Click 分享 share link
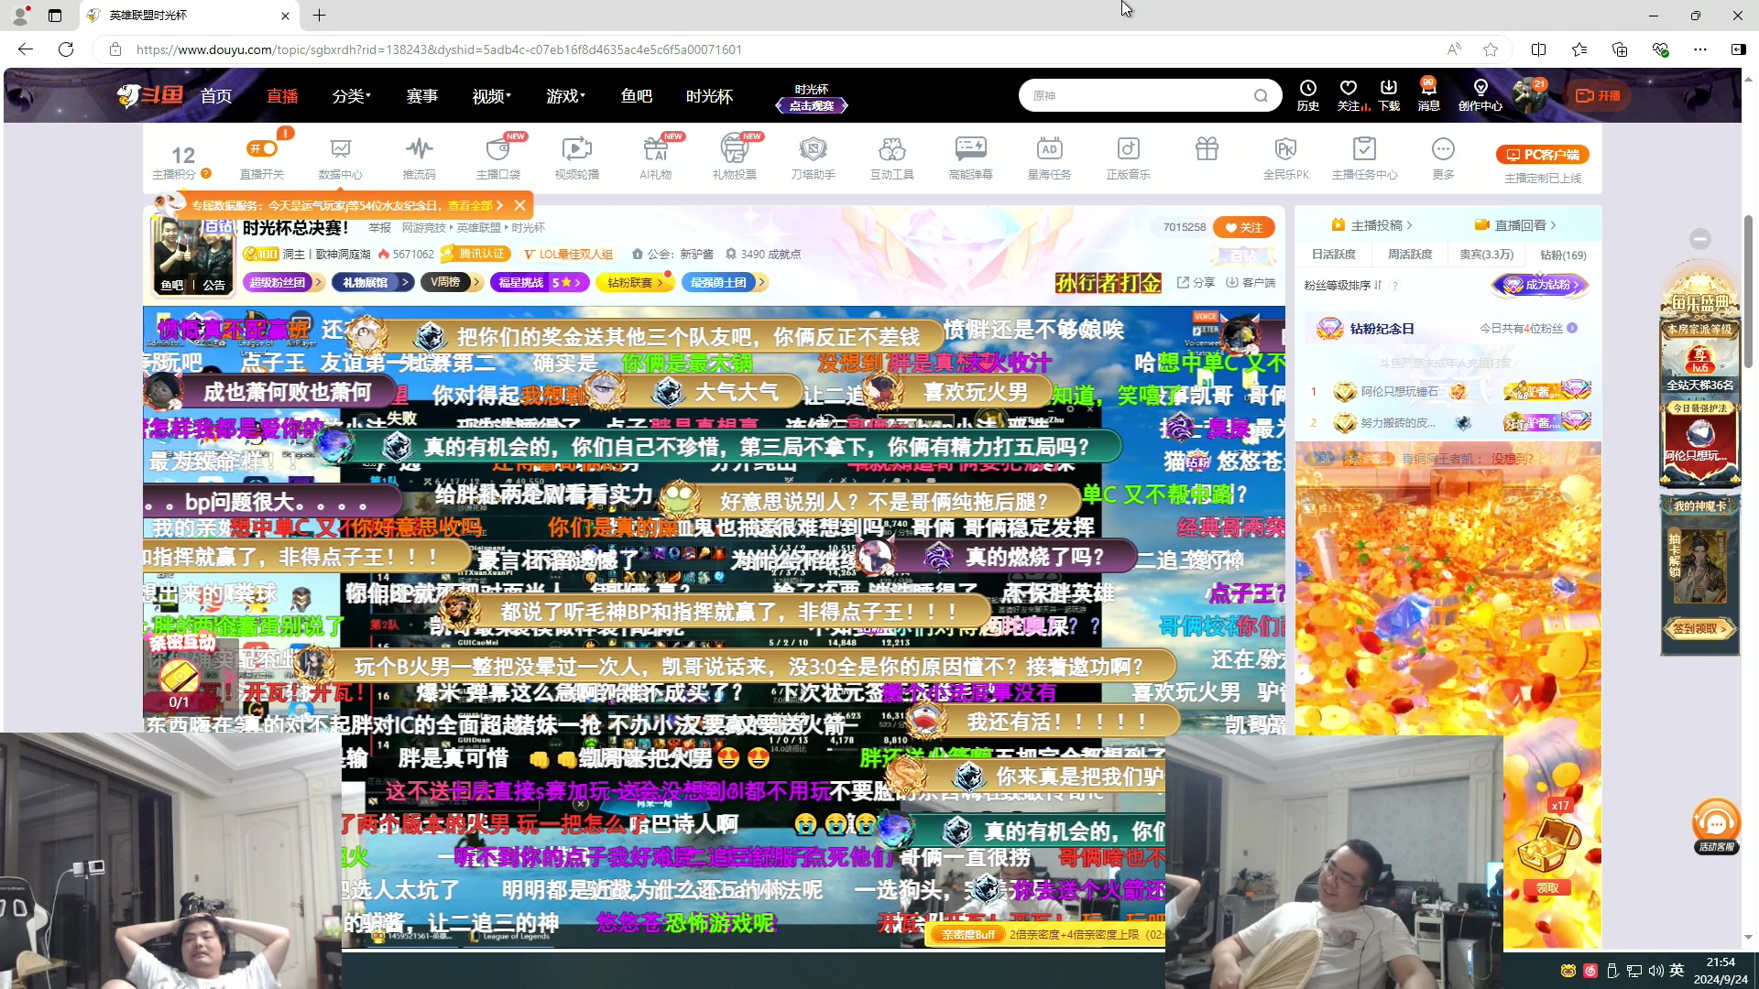Viewport: 1759px width, 989px height. (1196, 283)
